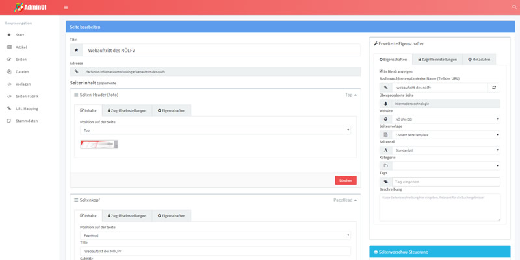Click the hamburger menu icon in header

click(x=66, y=7)
